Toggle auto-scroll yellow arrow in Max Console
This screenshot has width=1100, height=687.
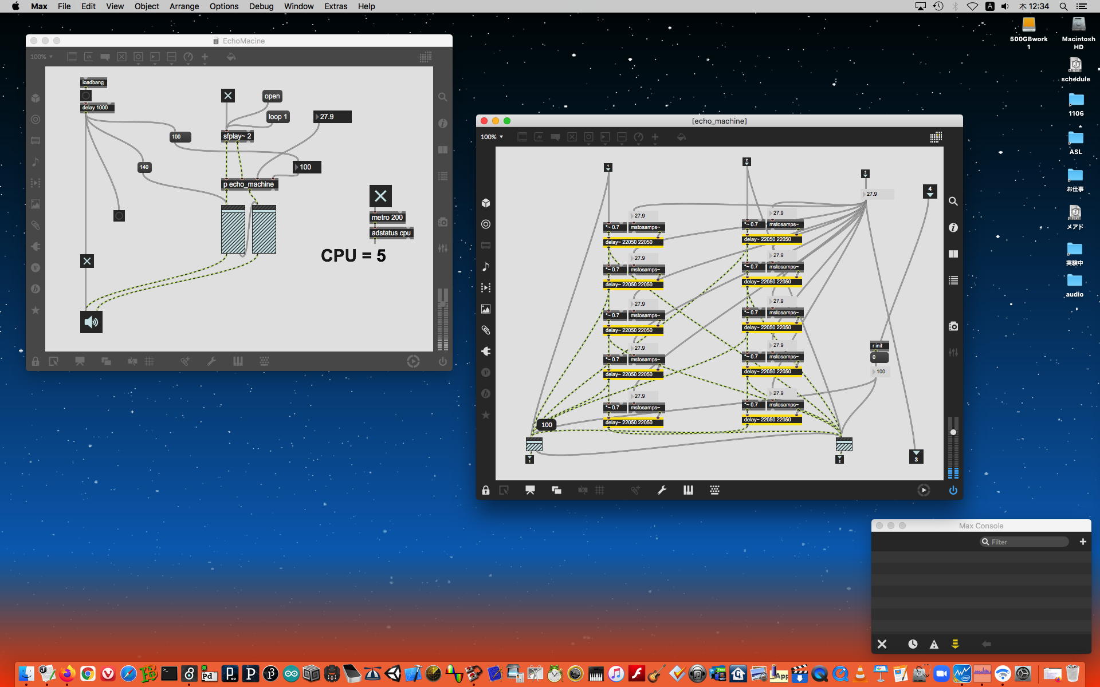point(955,645)
